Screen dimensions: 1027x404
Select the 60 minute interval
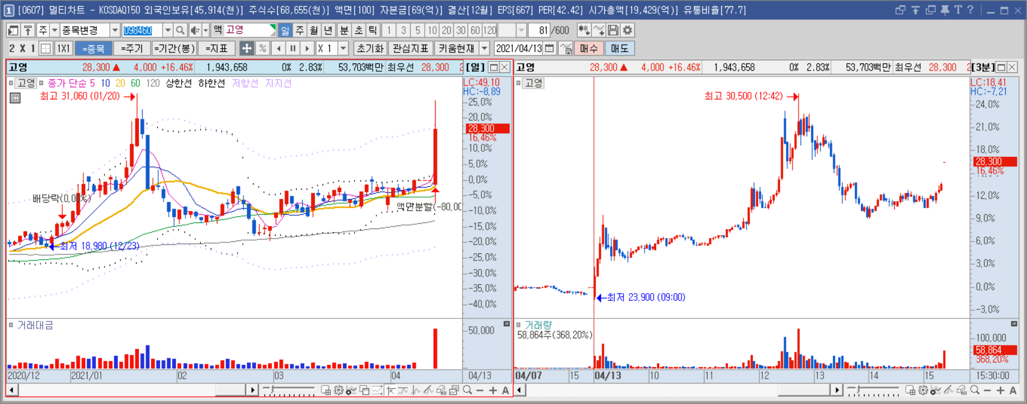point(475,30)
